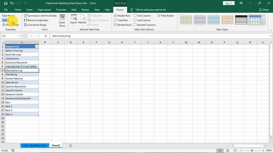273x153 pixels.
Task: Enable First Column checkbox
Action: coord(135,16)
